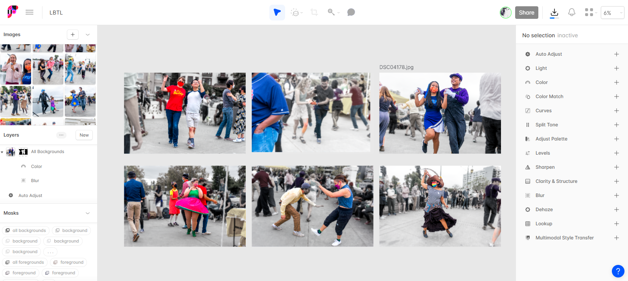Open the grid layout view dropdown
The image size is (628, 281).
[x=591, y=13]
